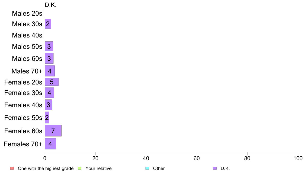
Task: Select the Females 70+ bar showing 4
Action: 50,144
